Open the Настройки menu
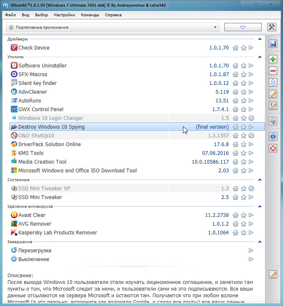This screenshot has height=306, width=283. (64, 15)
